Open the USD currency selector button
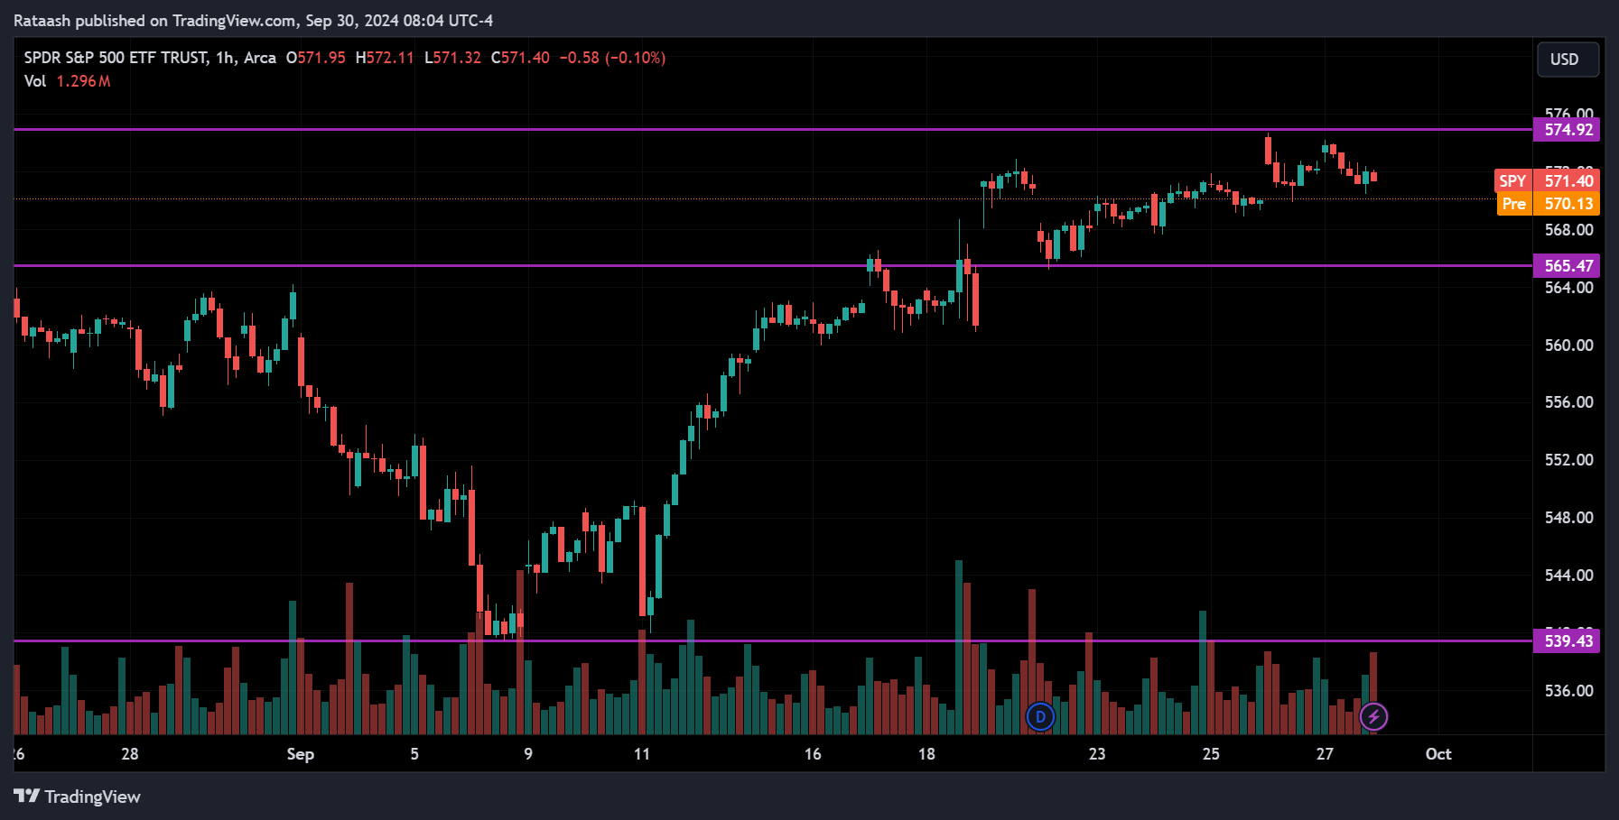The image size is (1619, 820). 1568,60
